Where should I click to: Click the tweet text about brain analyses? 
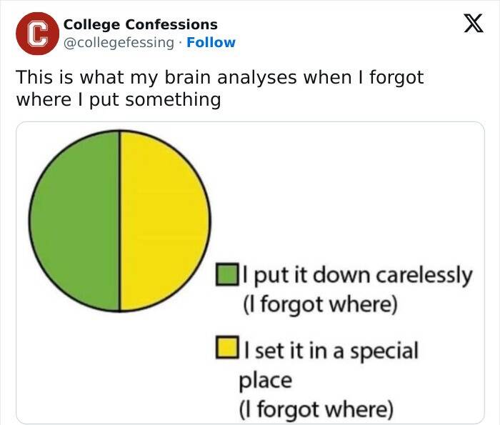coord(219,77)
